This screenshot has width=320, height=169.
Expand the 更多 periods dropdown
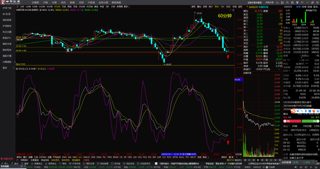126,6
